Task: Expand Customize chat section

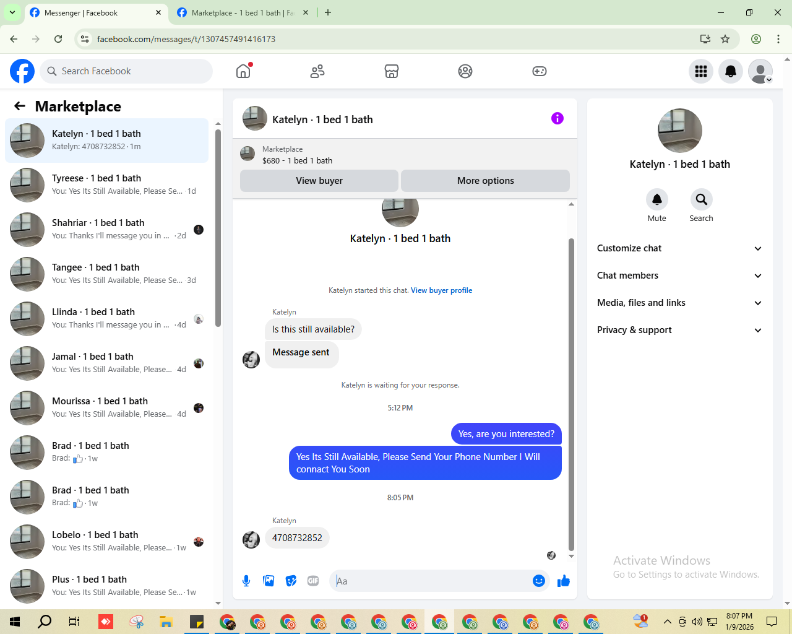Action: 679,248
